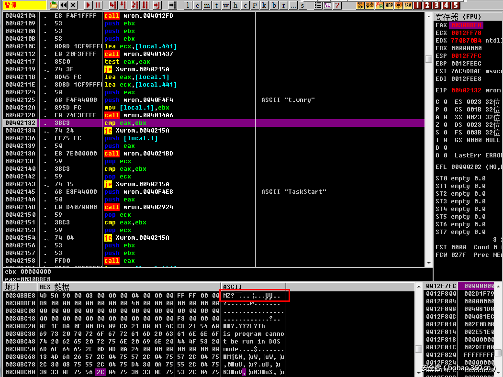Toggle register view via 寄存器 (FPU) header

[x=458, y=16]
